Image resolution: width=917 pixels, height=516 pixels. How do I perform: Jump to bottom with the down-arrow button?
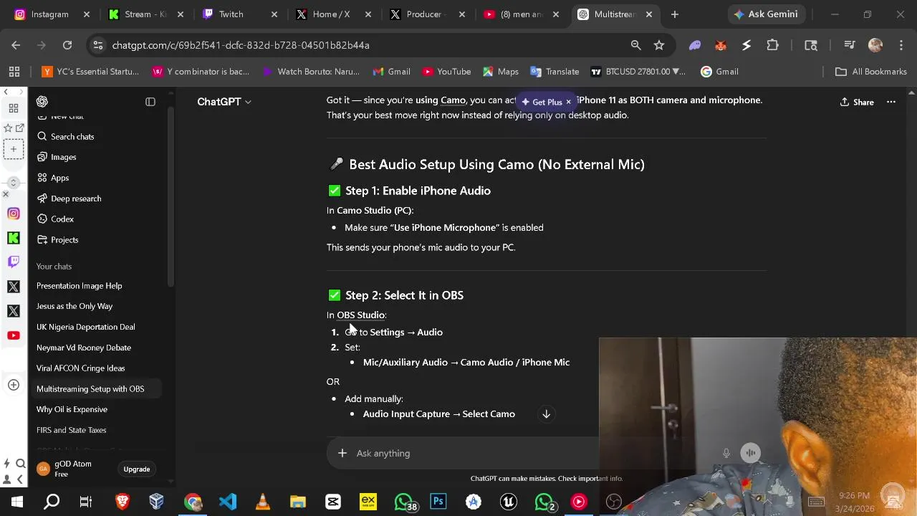[546, 414]
